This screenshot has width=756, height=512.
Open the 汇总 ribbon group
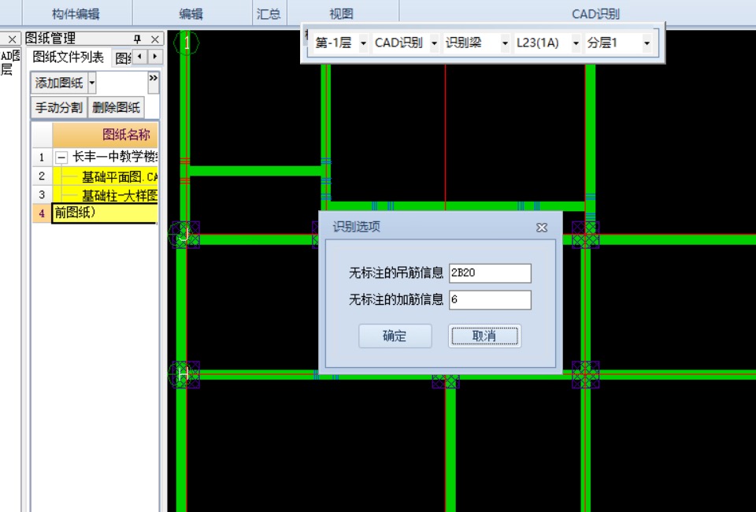point(269,14)
